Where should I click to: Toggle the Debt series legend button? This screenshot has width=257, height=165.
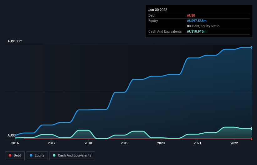click(15, 156)
